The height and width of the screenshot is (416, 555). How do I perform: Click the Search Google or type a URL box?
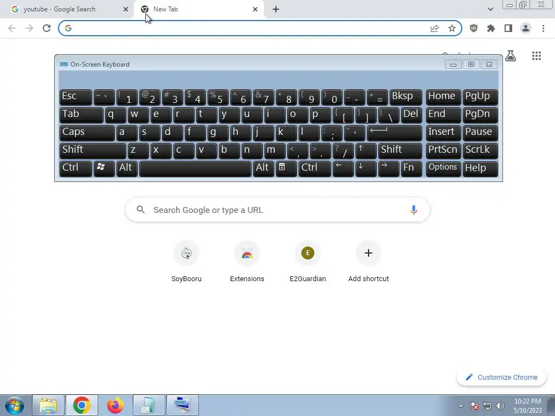tap(278, 210)
